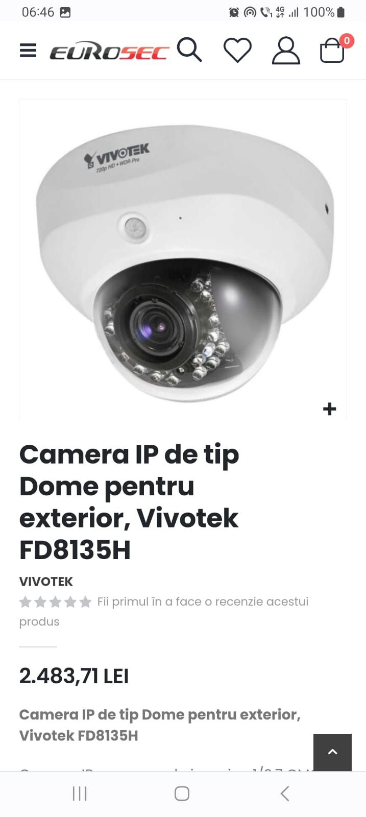Image resolution: width=366 pixels, height=817 pixels.
Task: Open "Fii primul în a face o recenzie" link
Action: point(164,611)
